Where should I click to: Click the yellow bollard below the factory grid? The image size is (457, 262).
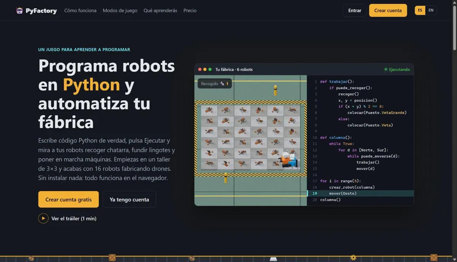225,177
